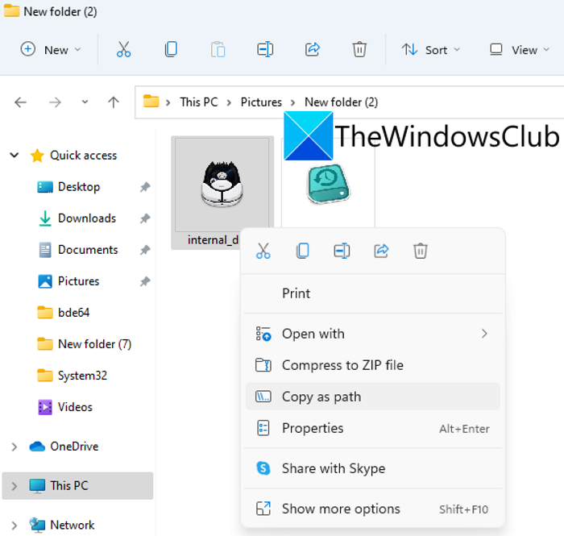
Task: Open the bde64 folder in the sidebar
Action: (x=73, y=313)
